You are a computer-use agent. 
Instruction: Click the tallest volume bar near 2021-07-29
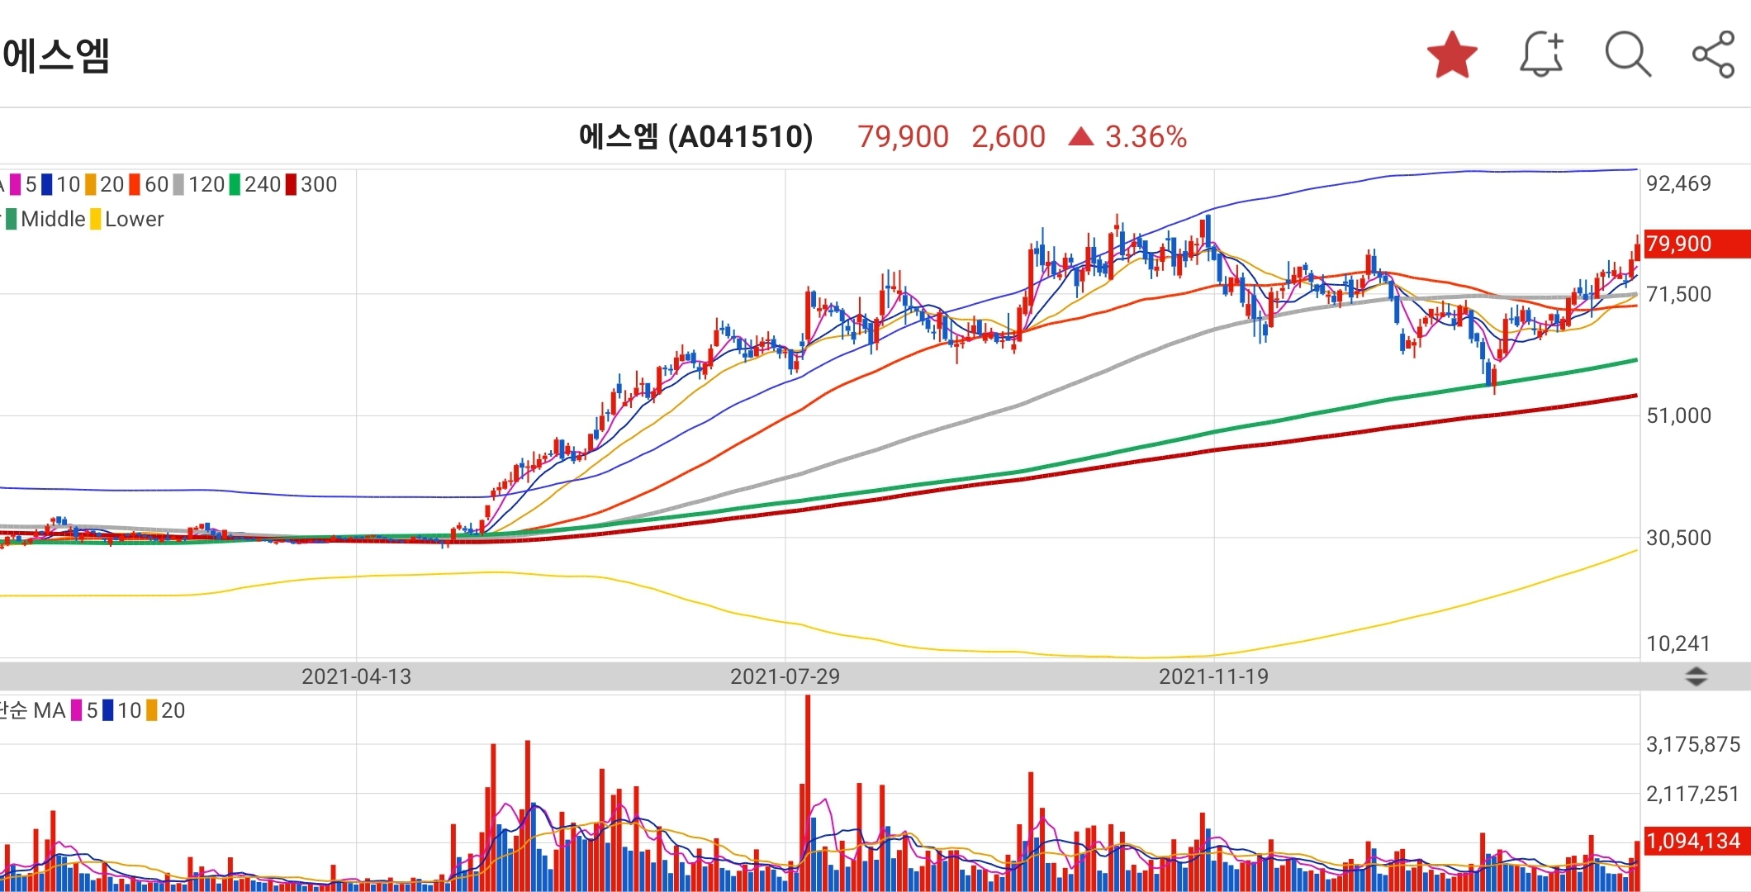[x=808, y=793]
